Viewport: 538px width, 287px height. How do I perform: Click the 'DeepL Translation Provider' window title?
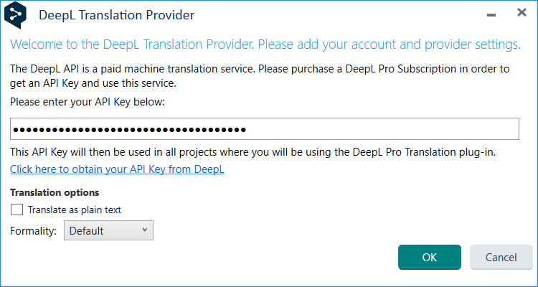click(x=116, y=14)
